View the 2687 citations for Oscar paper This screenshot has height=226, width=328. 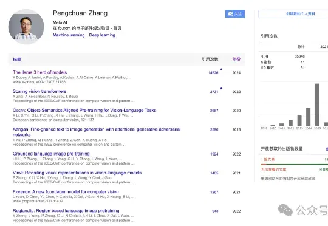click(x=214, y=111)
